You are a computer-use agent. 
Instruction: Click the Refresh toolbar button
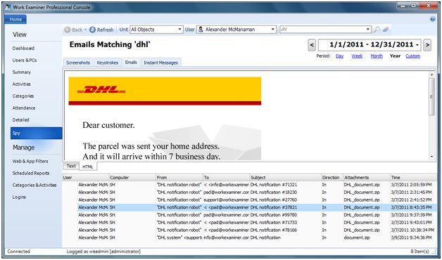pyautogui.click(x=101, y=30)
